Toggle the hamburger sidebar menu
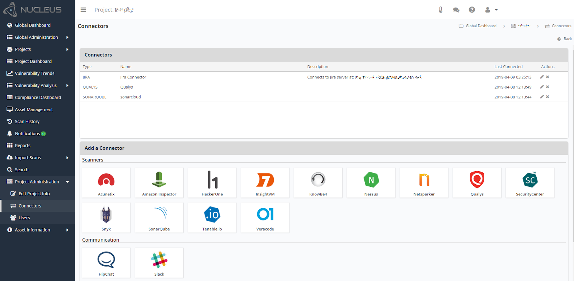This screenshot has height=281, width=574. point(83,10)
